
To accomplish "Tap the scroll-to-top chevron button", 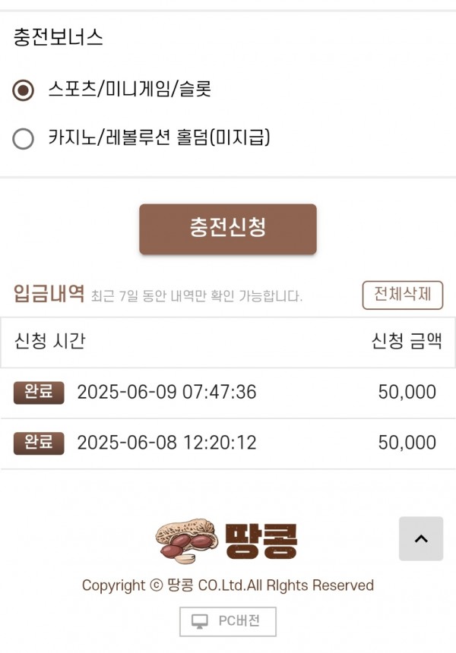I will click(421, 538).
